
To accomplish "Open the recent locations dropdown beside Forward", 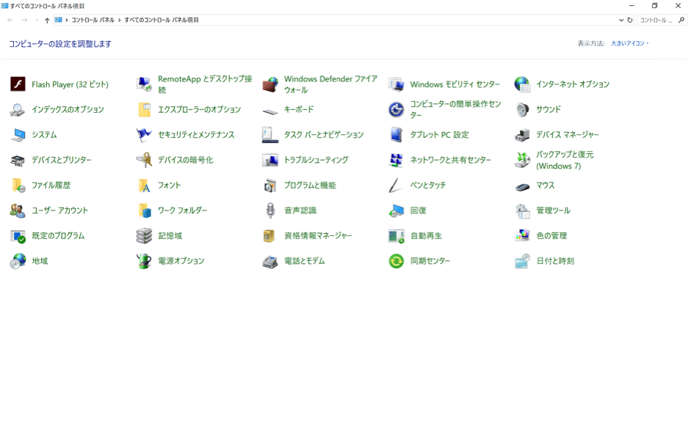I will [x=37, y=20].
